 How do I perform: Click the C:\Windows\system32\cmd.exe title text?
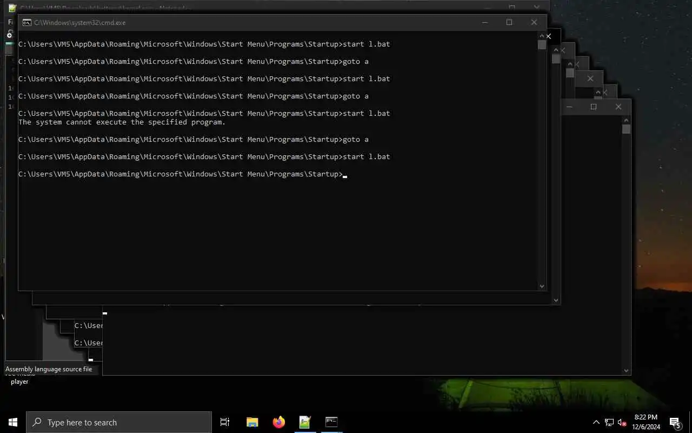click(x=80, y=23)
